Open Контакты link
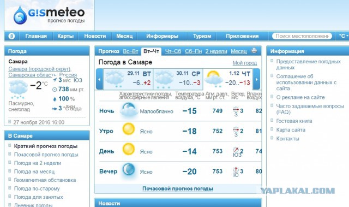349x207 pixels. (287, 139)
